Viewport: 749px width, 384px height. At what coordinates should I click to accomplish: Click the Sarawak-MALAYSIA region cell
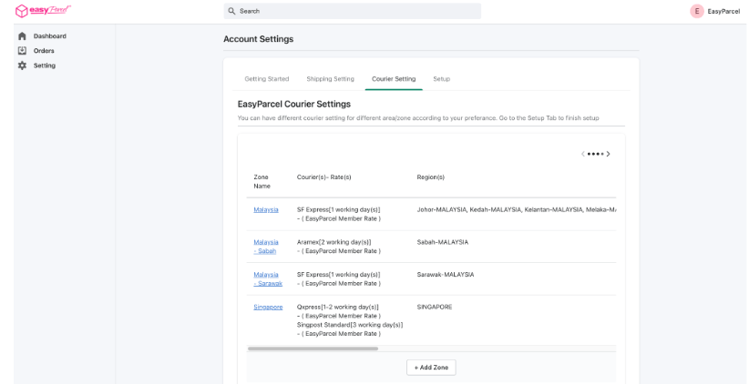(446, 275)
